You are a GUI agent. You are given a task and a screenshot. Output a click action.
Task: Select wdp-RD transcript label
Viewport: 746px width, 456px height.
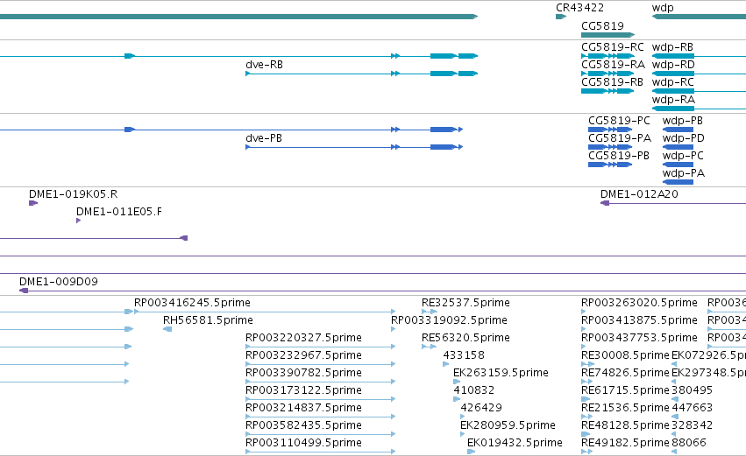point(673,65)
